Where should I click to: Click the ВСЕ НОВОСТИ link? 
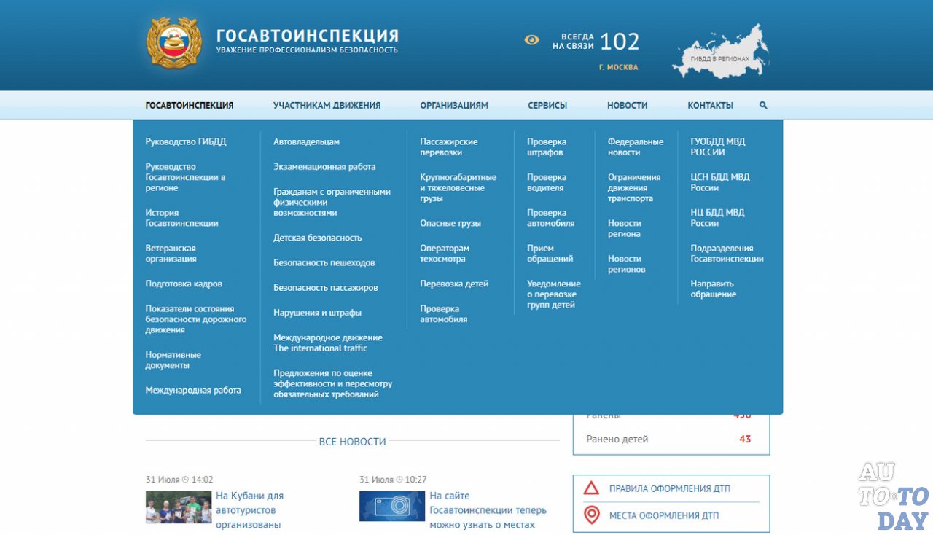click(353, 442)
